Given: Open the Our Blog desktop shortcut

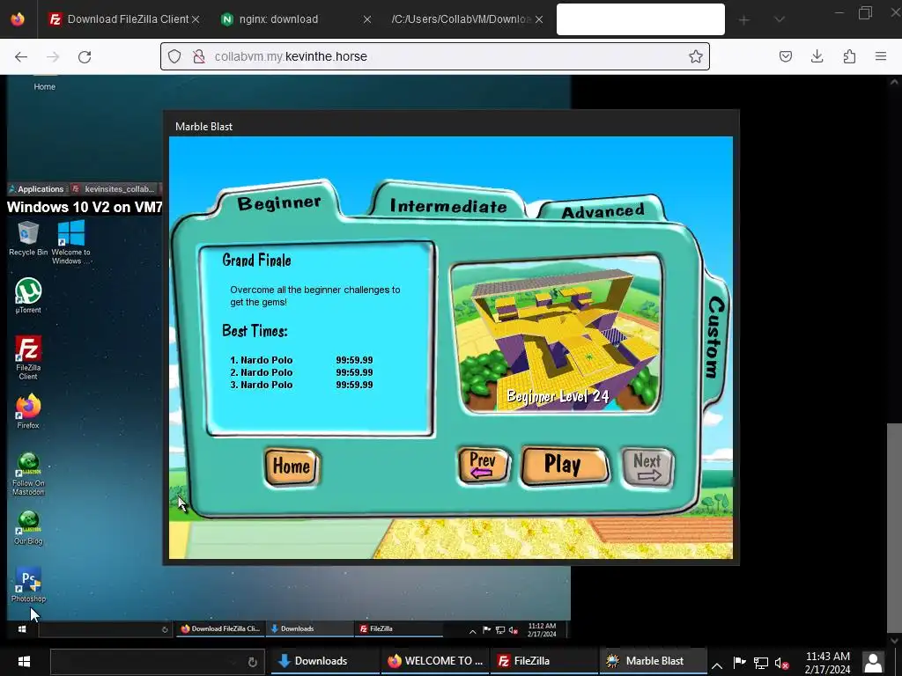Looking at the screenshot, I should coord(28,528).
